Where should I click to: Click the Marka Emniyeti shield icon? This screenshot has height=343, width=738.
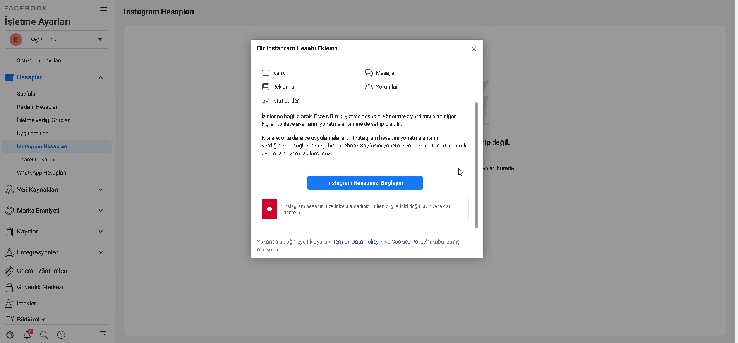pyautogui.click(x=9, y=211)
